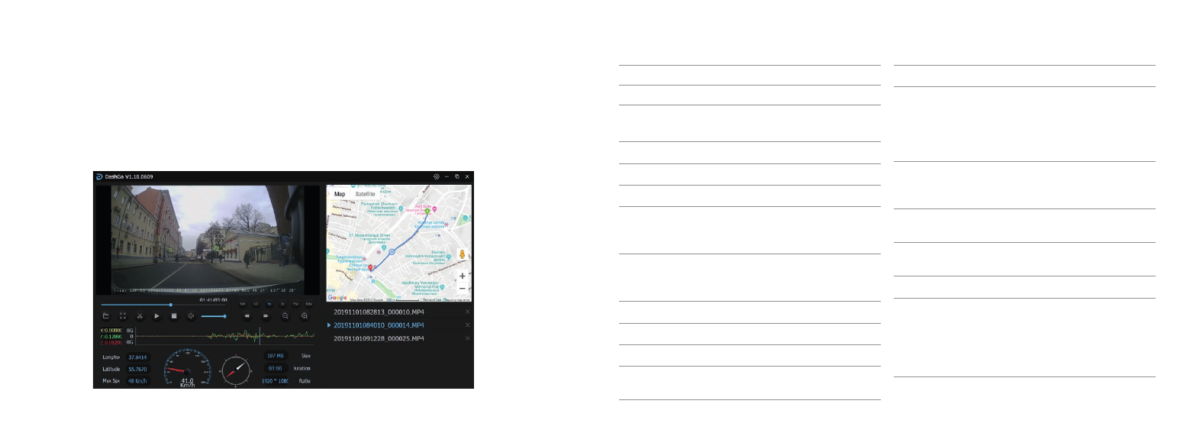Remove 20191101084010_000014.MP4 from playlist
Viewport: 1177px width, 433px height.
point(467,325)
